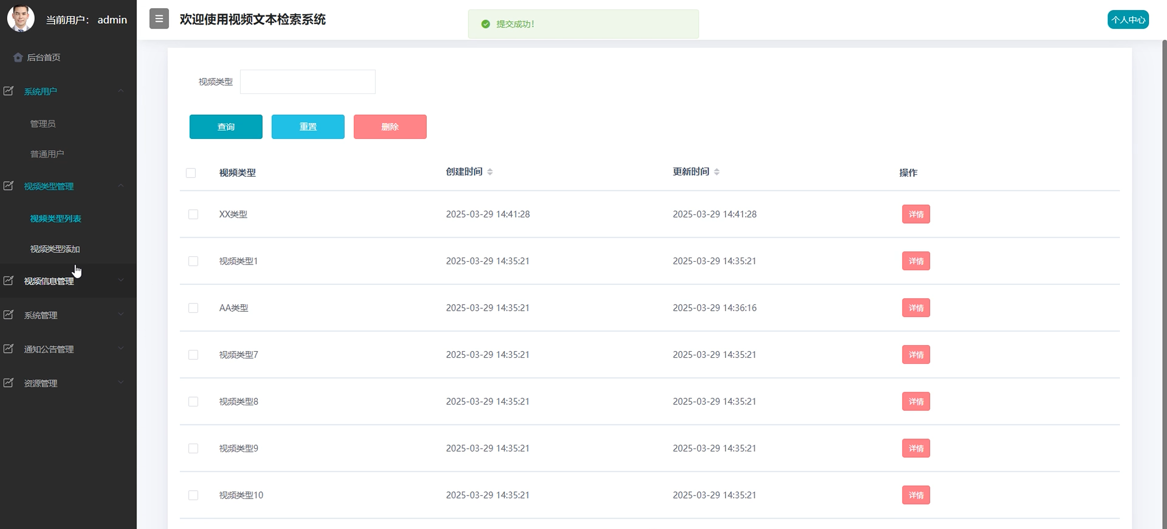Open the 管理员 submenu item
Viewport: 1167px width, 529px height.
click(x=43, y=124)
